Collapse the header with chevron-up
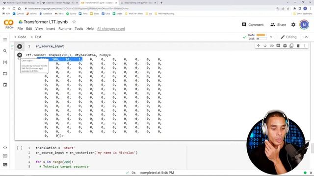Image resolution: width=314 pixels, height=176 pixels. [x=306, y=37]
